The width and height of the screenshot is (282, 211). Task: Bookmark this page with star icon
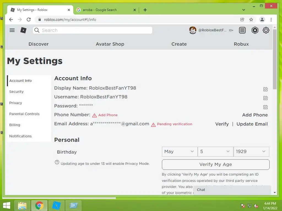coord(251,20)
